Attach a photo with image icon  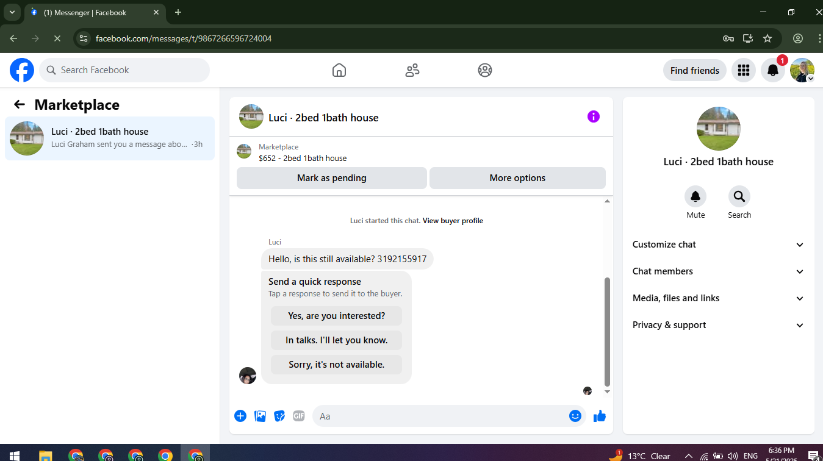pyautogui.click(x=260, y=416)
